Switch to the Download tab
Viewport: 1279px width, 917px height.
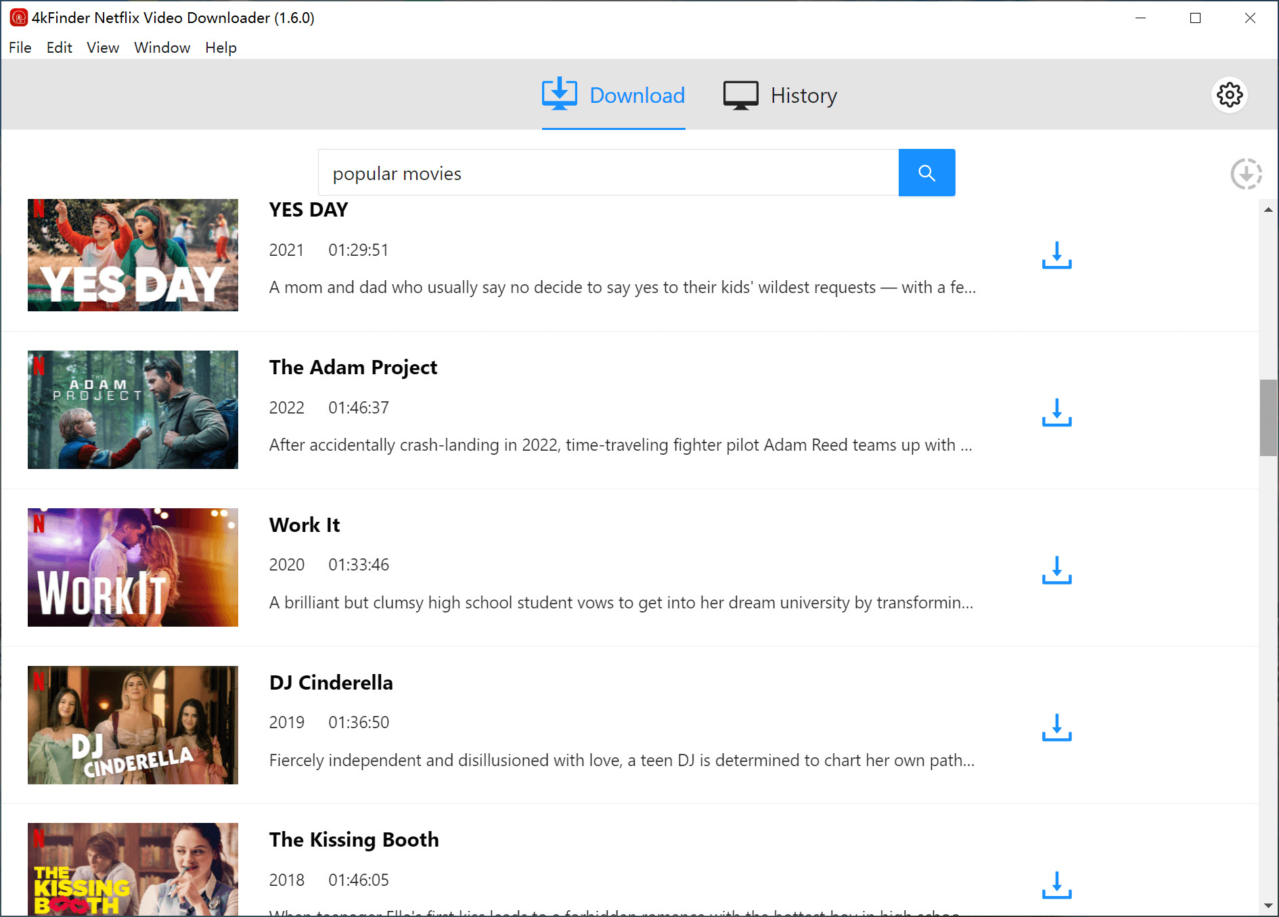pos(613,95)
